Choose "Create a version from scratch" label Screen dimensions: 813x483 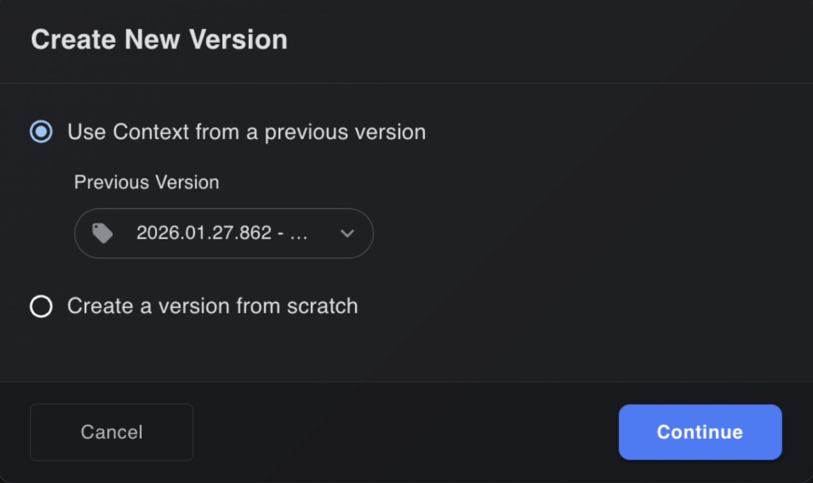click(212, 306)
